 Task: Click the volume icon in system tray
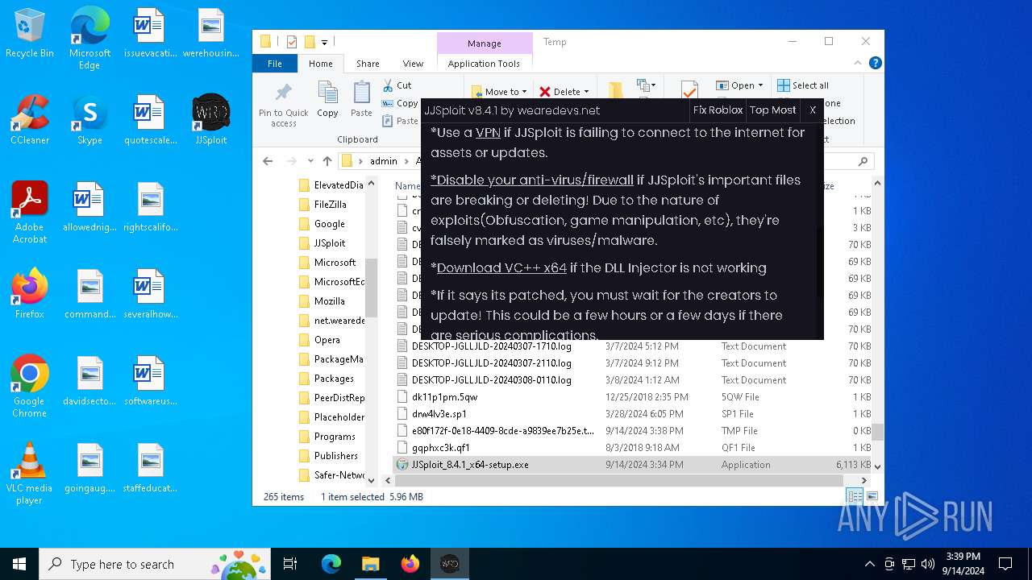[x=928, y=564]
